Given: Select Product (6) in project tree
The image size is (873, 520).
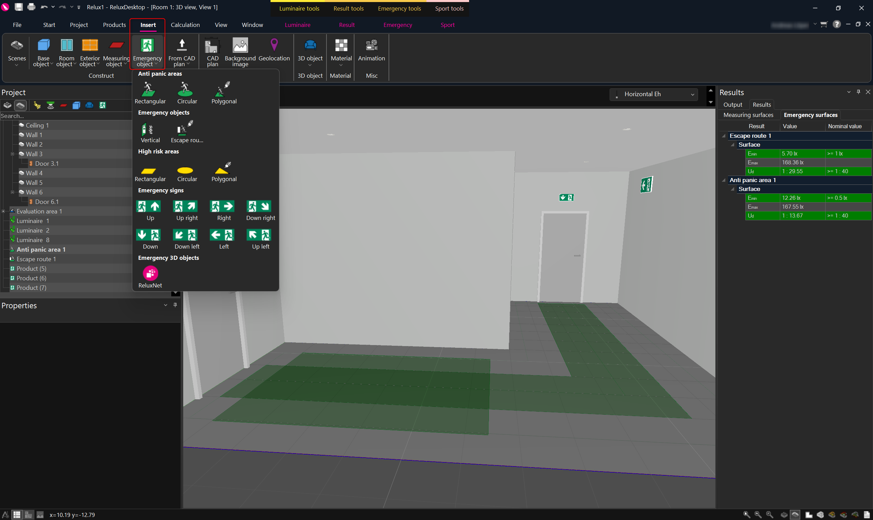Looking at the screenshot, I should click(31, 278).
